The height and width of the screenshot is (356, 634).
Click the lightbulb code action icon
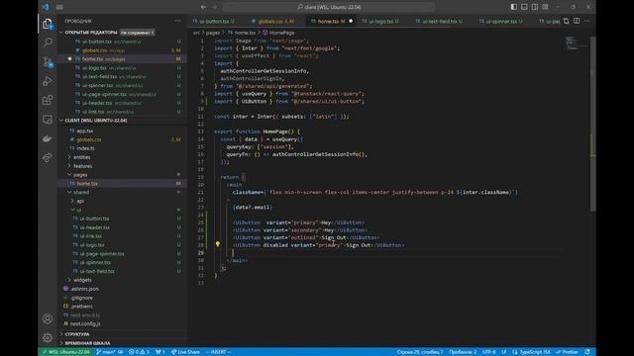[218, 244]
